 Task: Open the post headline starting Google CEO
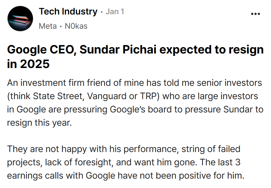click(x=135, y=57)
